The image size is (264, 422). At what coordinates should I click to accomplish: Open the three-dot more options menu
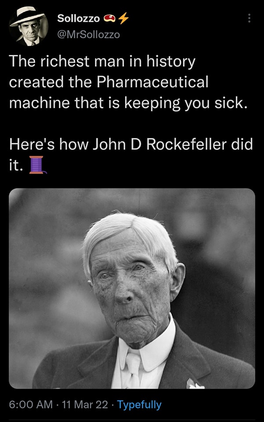[249, 18]
